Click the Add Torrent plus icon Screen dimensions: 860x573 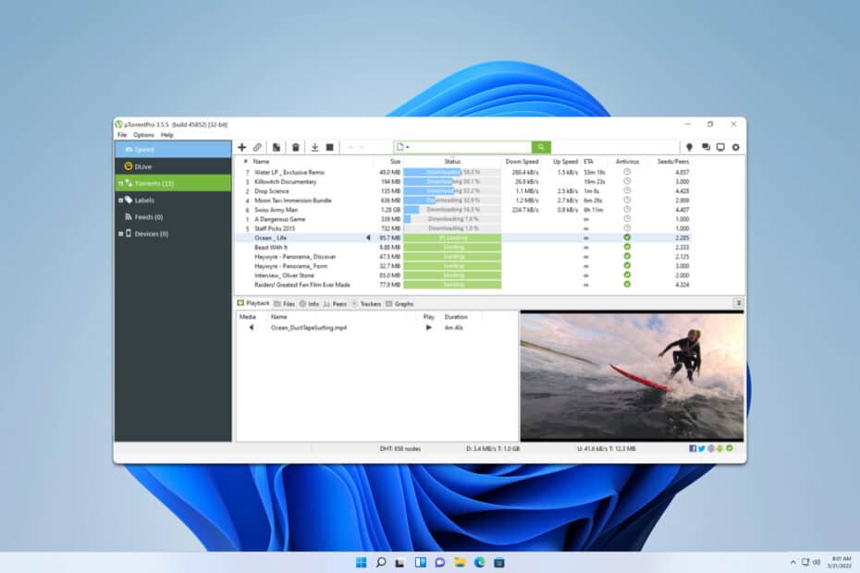coord(242,147)
